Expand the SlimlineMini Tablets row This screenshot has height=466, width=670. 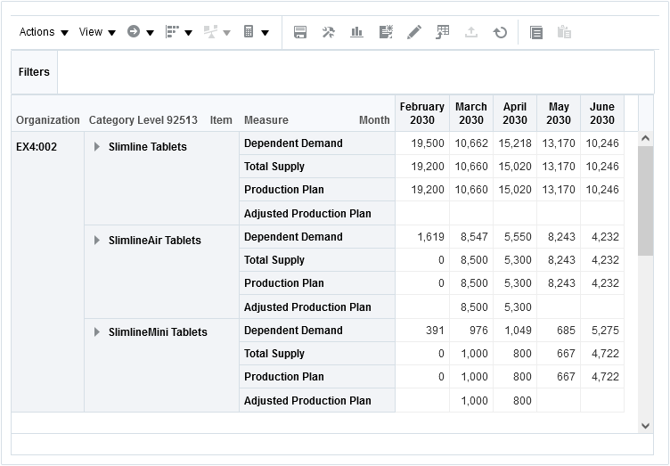click(97, 332)
